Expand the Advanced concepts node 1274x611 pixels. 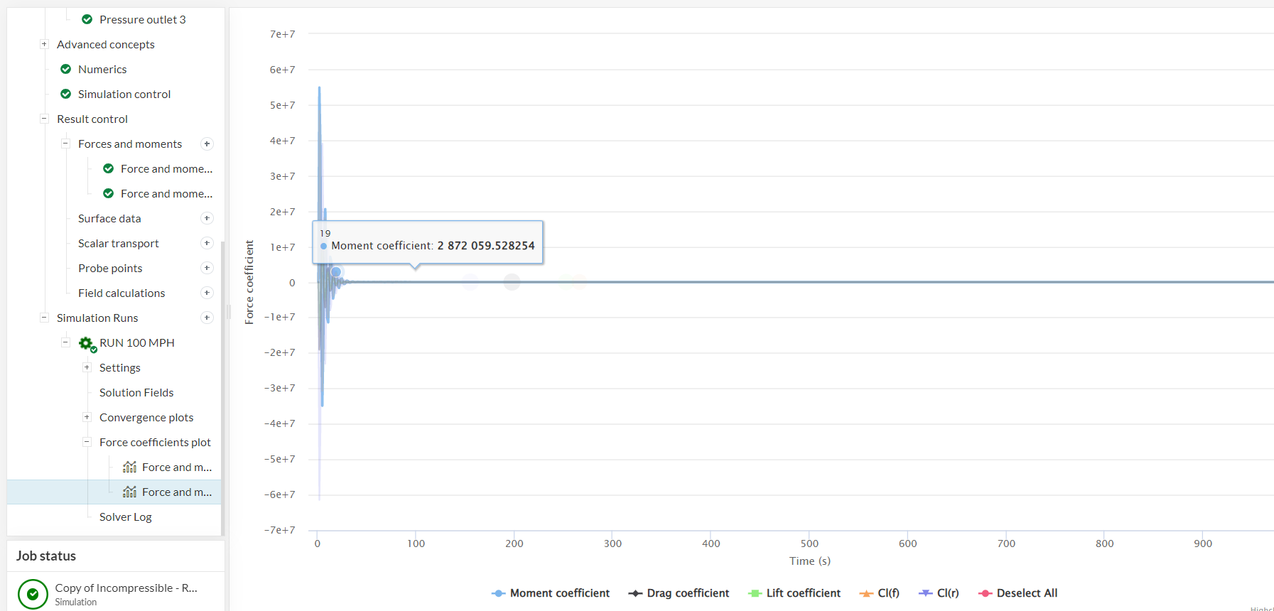[x=44, y=45]
